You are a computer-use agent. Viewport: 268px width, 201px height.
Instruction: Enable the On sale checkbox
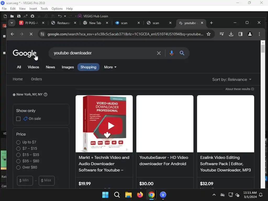pos(18,119)
